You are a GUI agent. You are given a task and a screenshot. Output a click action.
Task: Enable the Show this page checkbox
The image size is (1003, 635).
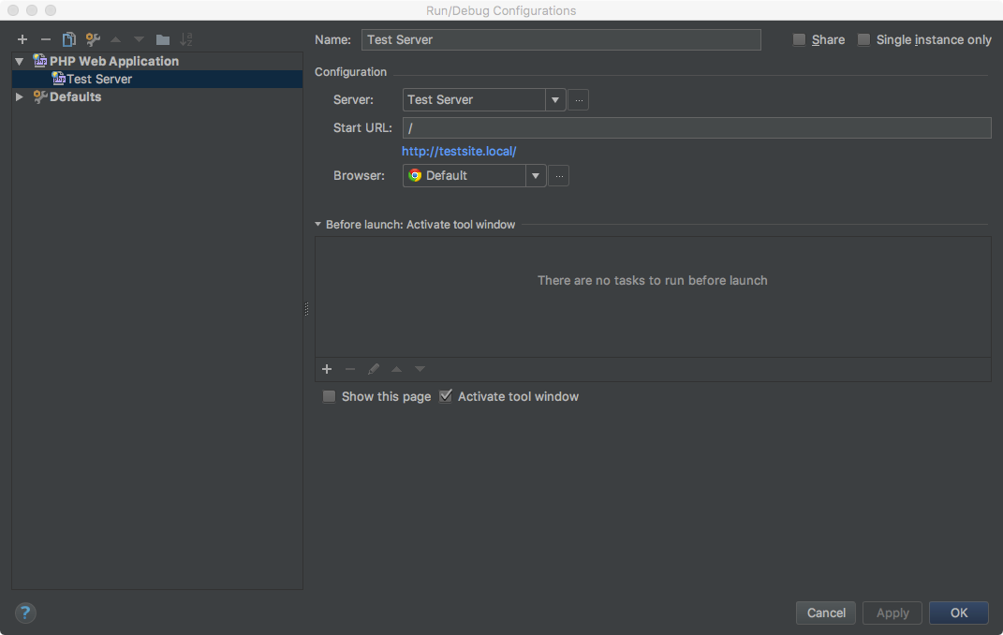coord(329,396)
